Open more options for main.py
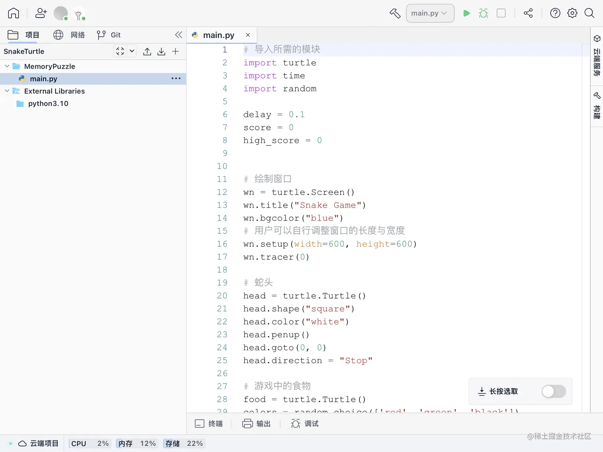603x452 pixels. click(176, 79)
